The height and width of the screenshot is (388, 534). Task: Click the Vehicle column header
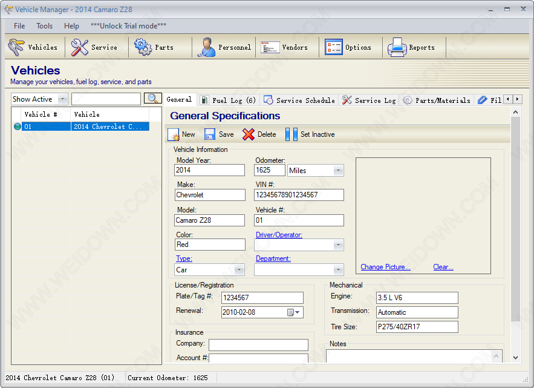click(x=109, y=114)
